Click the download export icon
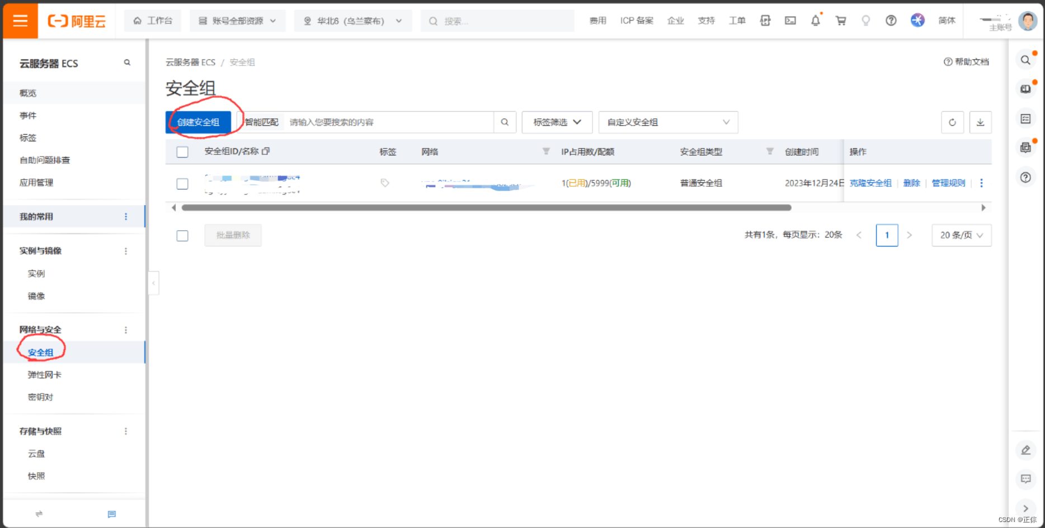This screenshot has width=1045, height=528. (x=980, y=122)
